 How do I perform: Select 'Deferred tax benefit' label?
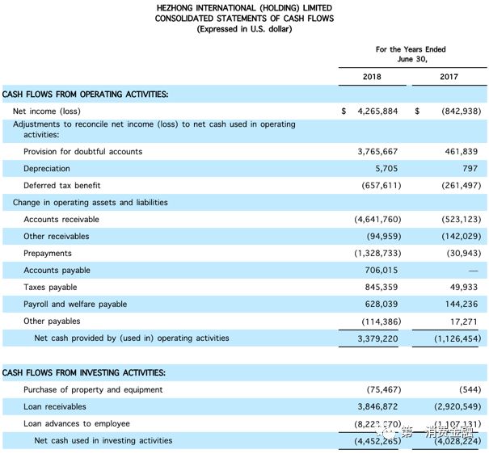pyautogui.click(x=62, y=186)
